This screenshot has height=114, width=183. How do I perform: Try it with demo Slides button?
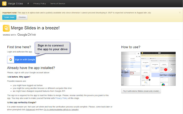[141, 91]
